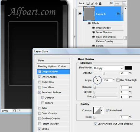This screenshot has height=132, width=140.
Task: Click the Layer 6 thumbnail
Action: (x=89, y=14)
